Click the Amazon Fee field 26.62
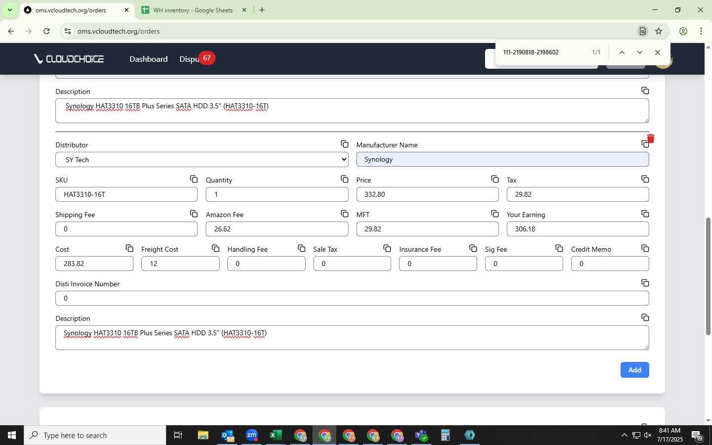Image resolution: width=712 pixels, height=445 pixels. 277,229
